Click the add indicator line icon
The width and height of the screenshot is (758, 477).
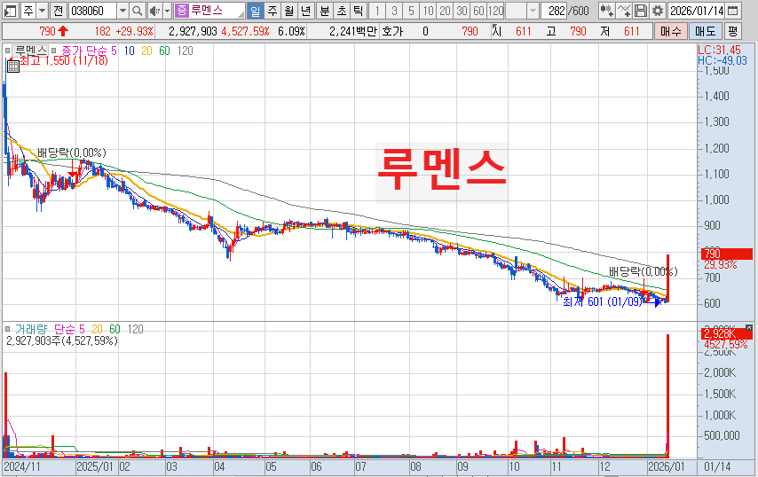pos(624,10)
